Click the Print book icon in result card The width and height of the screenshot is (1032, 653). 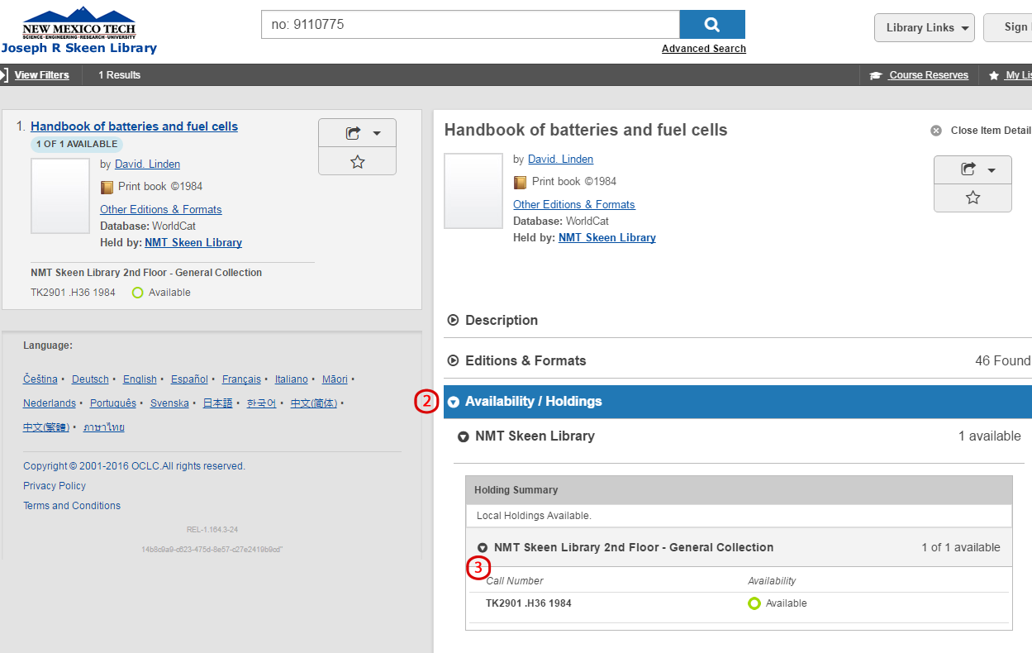pyautogui.click(x=107, y=188)
